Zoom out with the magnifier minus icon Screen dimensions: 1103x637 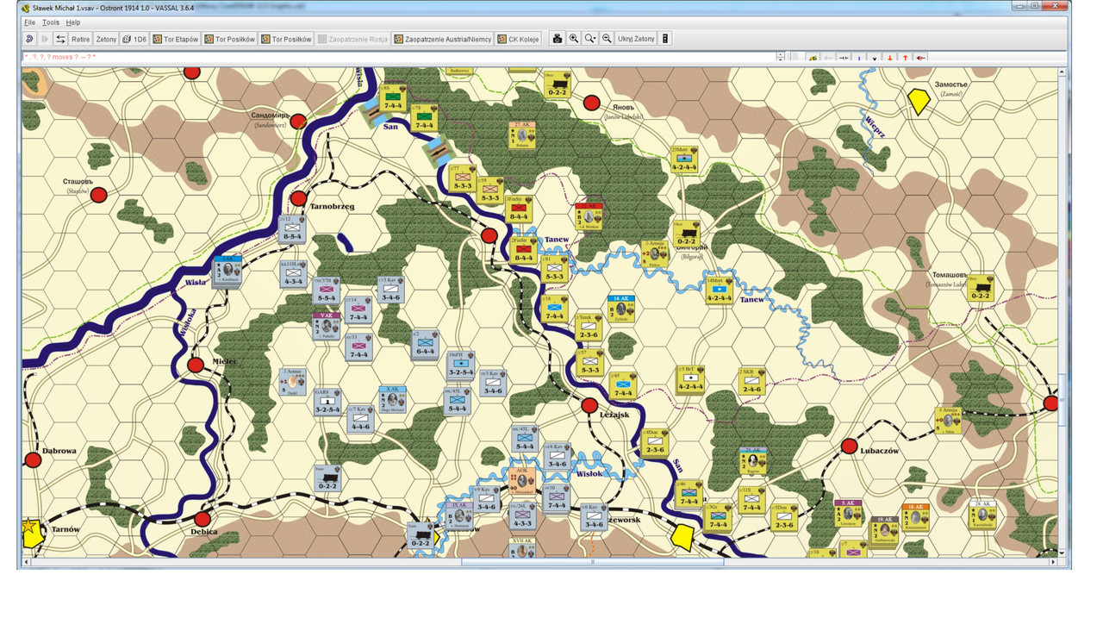607,39
